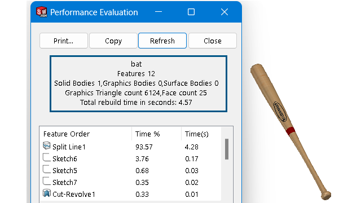Click the Sketch6 feature icon
The height and width of the screenshot is (203, 361).
pyautogui.click(x=46, y=158)
